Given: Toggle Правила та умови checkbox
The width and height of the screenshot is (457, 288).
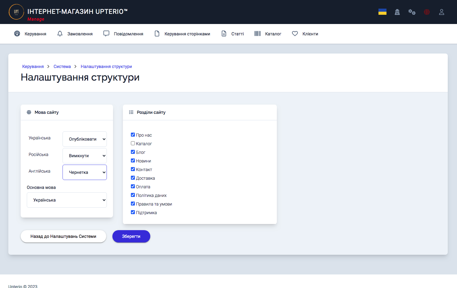Looking at the screenshot, I should 133,204.
